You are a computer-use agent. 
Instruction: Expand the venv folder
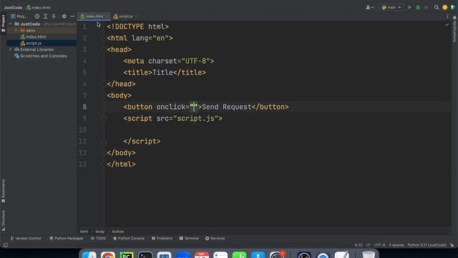pyautogui.click(x=16, y=30)
